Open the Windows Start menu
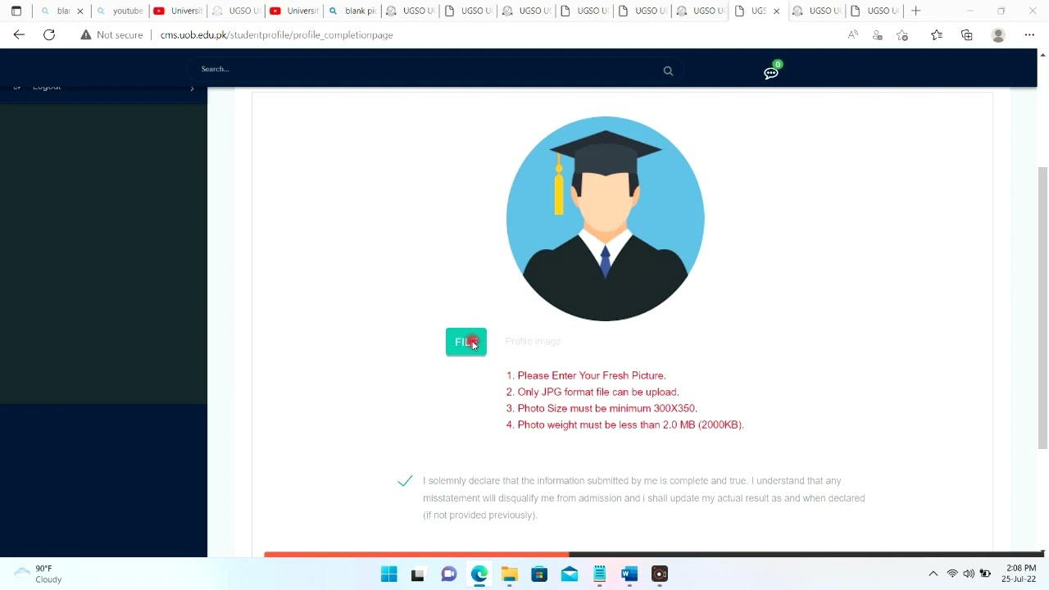This screenshot has width=1049, height=590. 389,574
